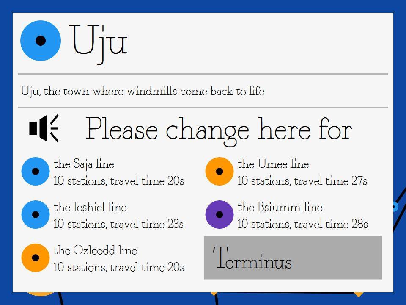Open "the Ieshiel line" name link
Screen dimensions: 406x305
click(x=90, y=207)
